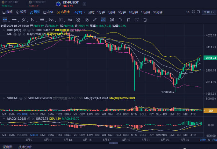Image resolution: width=217 pixels, height=149 pixels.
Task: Enter fullscreen chart mode icon
Action: (x=193, y=12)
